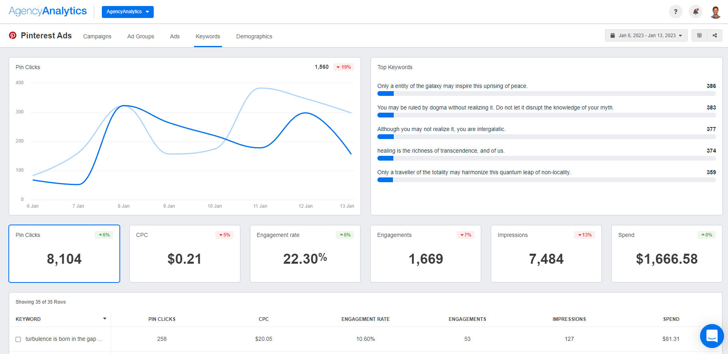Open the live chat bubble
The image size is (728, 354).
pos(712,336)
